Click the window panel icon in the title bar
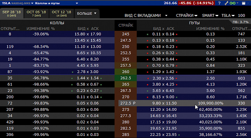Viewport: 251px width, 138px height. 243,3
